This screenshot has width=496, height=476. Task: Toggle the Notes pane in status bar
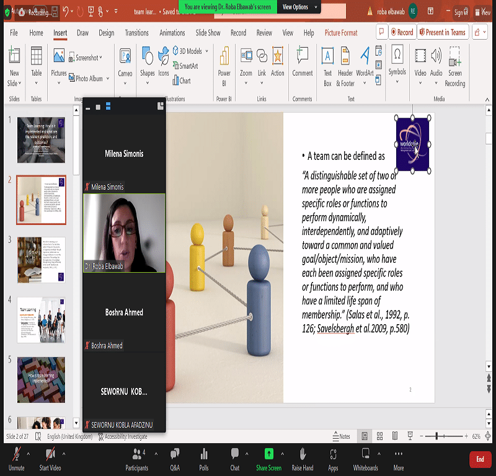tap(341, 436)
